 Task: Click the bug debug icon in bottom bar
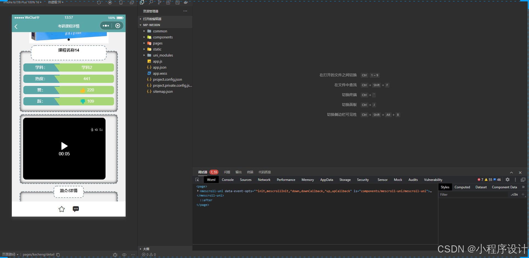pos(115,255)
